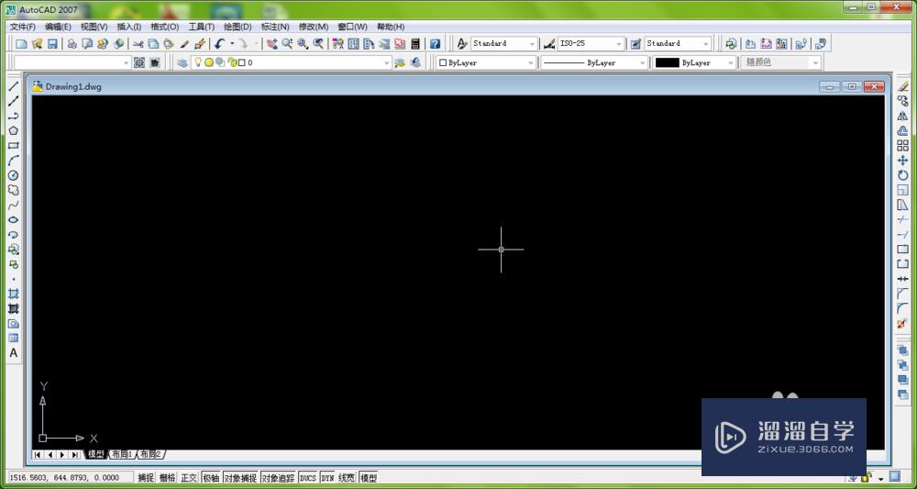Image resolution: width=917 pixels, height=489 pixels.
Task: Open the 绘图(D) menu
Action: coord(238,27)
